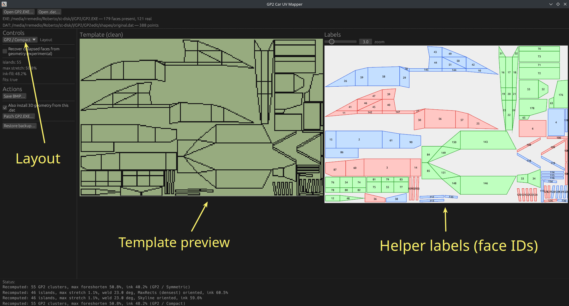Click face 3 red region in labels
Viewport: 569px width, 306px height.
pos(387,168)
